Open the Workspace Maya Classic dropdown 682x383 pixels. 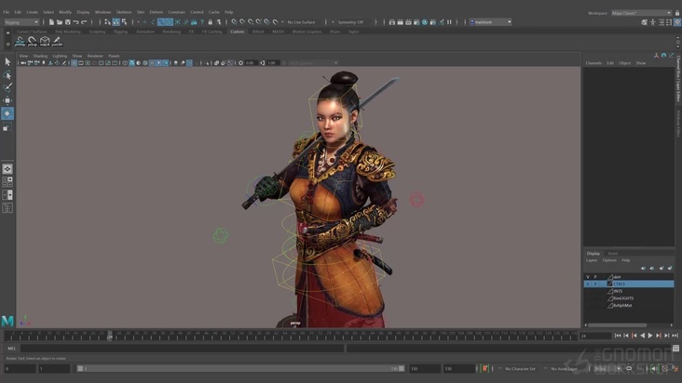point(642,13)
